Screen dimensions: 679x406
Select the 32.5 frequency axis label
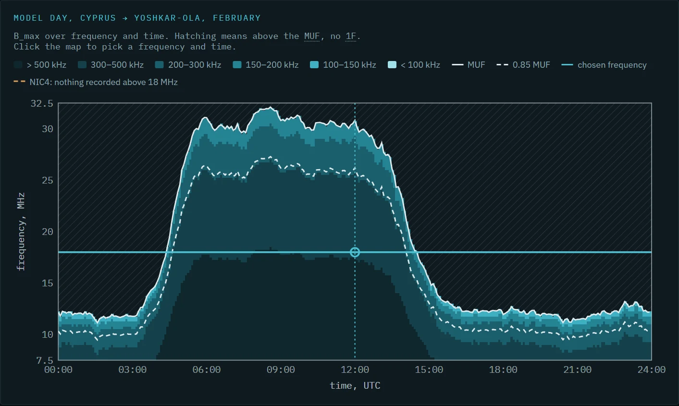coord(42,103)
